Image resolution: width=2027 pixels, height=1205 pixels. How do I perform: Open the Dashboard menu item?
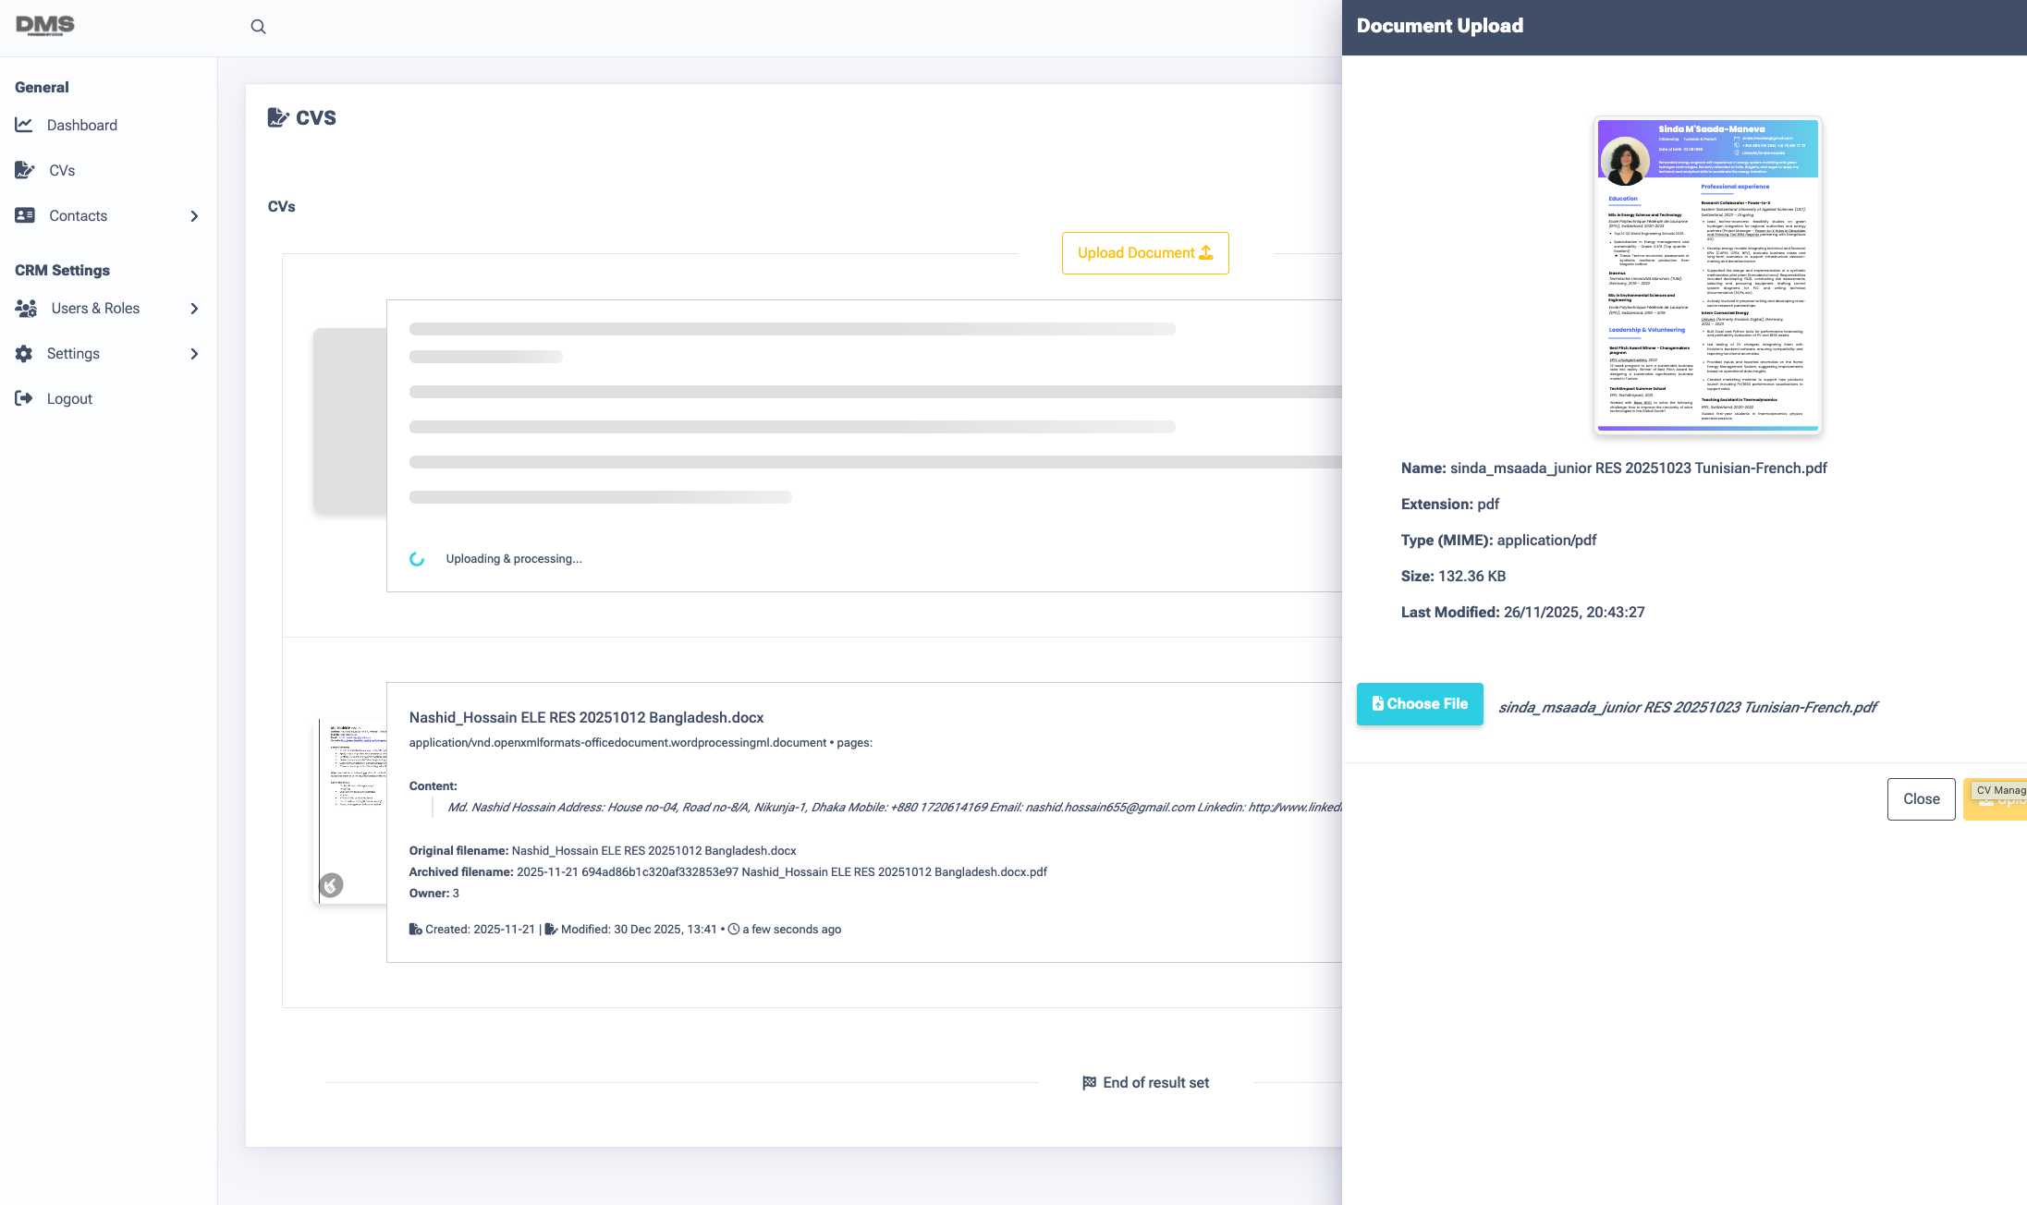point(81,125)
